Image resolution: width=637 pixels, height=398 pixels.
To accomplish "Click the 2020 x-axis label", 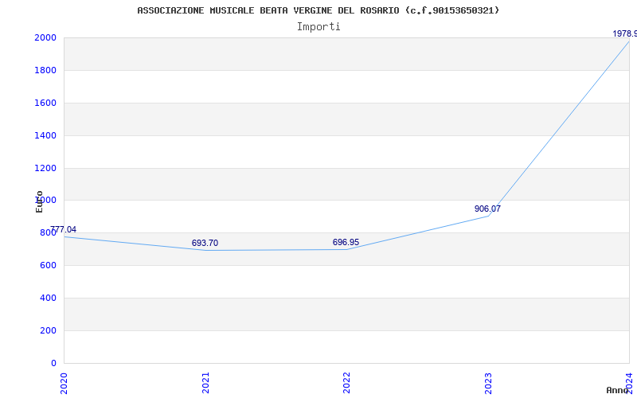I will click(x=64, y=383).
